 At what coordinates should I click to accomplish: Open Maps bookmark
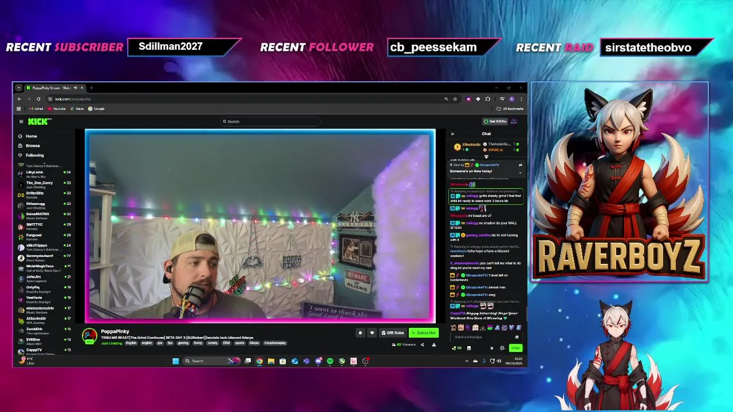tap(78, 109)
